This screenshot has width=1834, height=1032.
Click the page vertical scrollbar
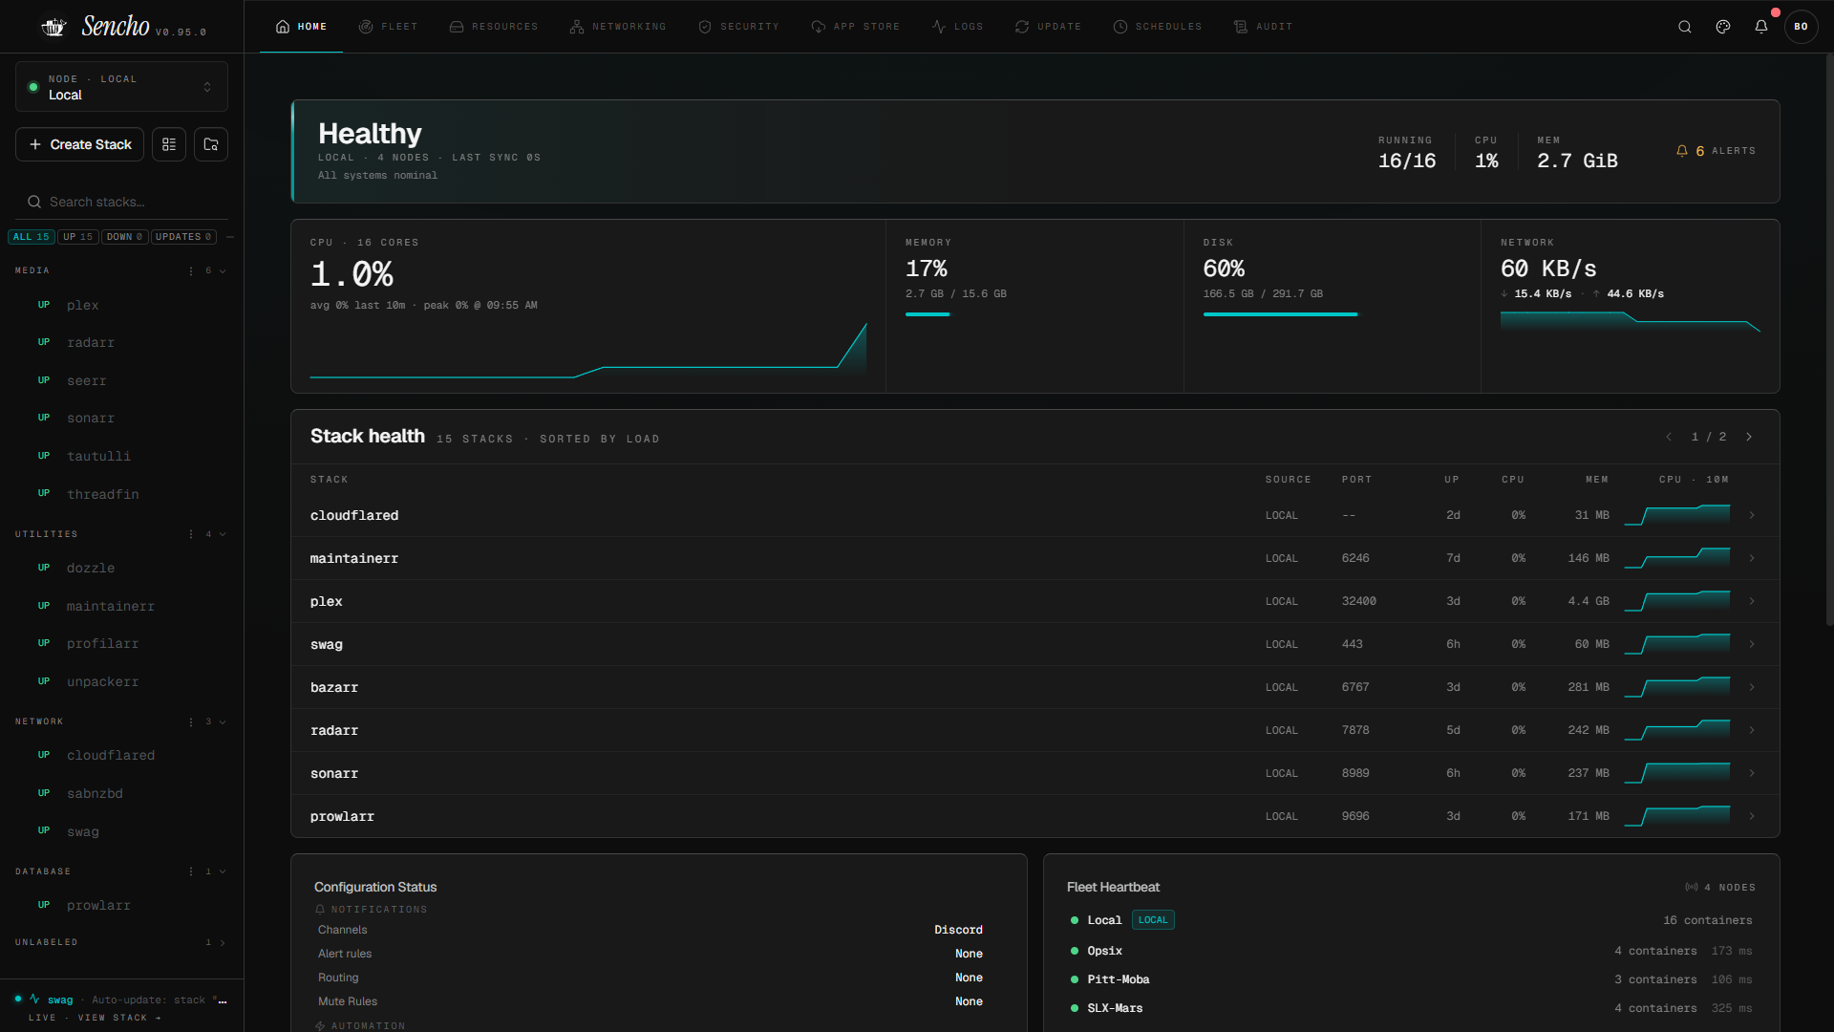[1829, 339]
